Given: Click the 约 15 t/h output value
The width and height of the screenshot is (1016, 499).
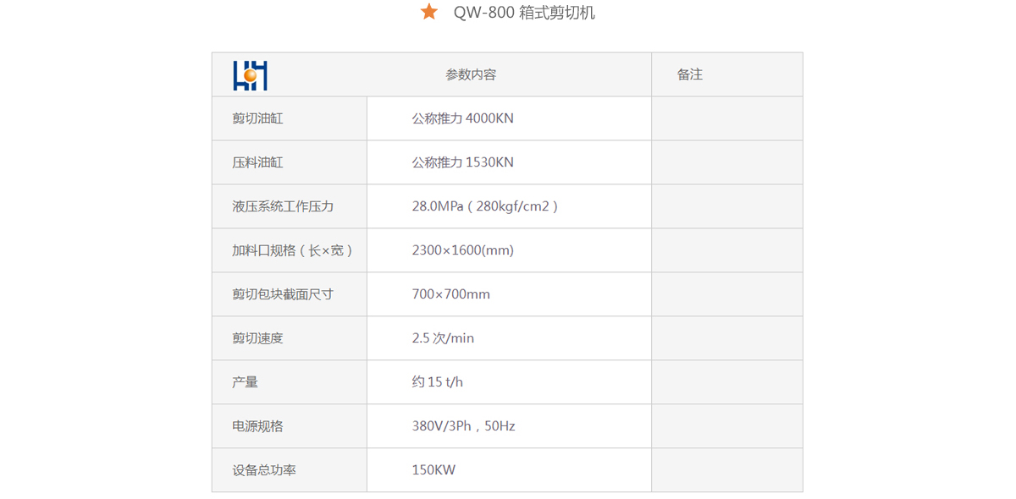Looking at the screenshot, I should 437,382.
